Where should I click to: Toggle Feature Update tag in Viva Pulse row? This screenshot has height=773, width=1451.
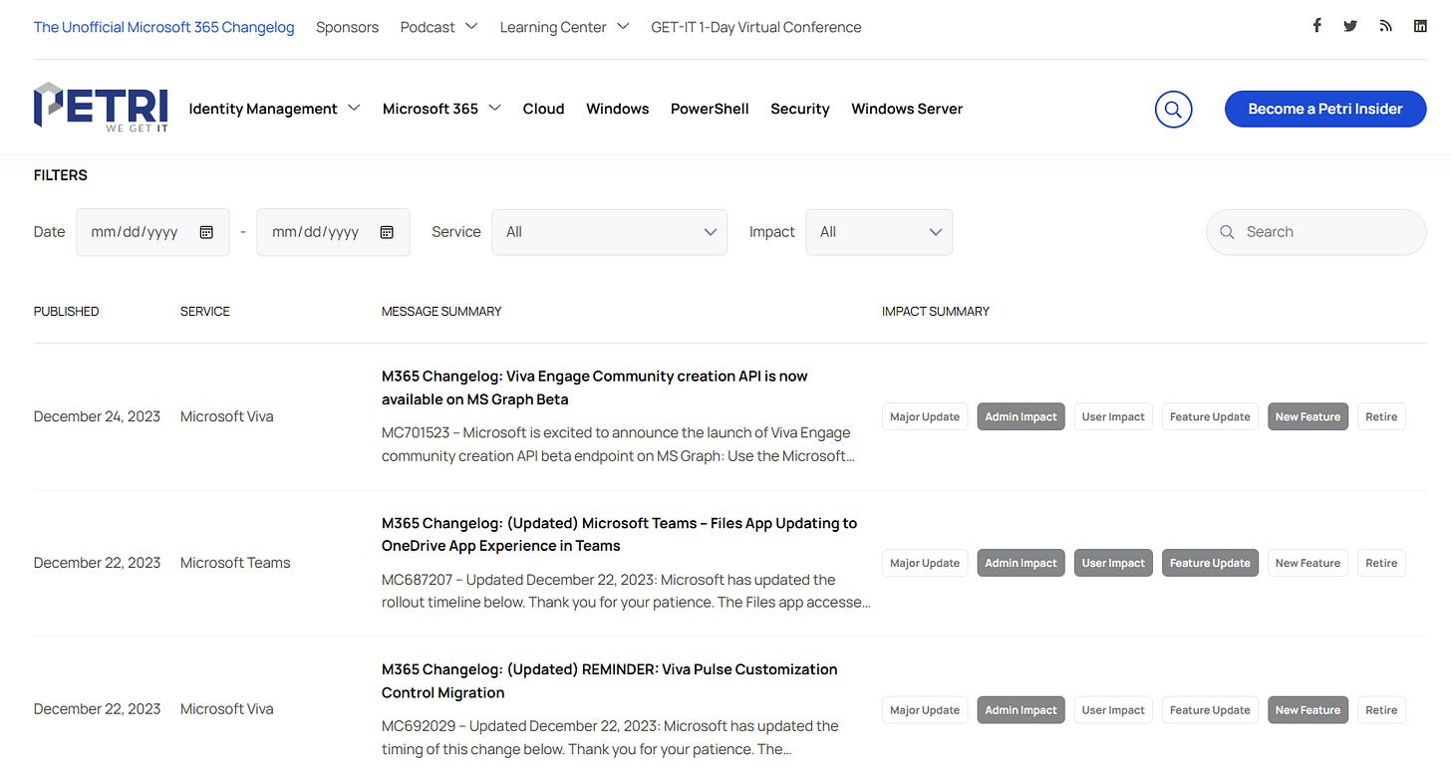1210,710
